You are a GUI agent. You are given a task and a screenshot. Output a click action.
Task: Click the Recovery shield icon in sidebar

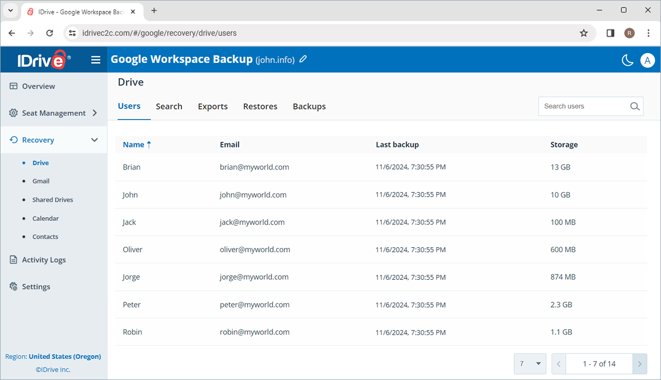pyautogui.click(x=13, y=139)
